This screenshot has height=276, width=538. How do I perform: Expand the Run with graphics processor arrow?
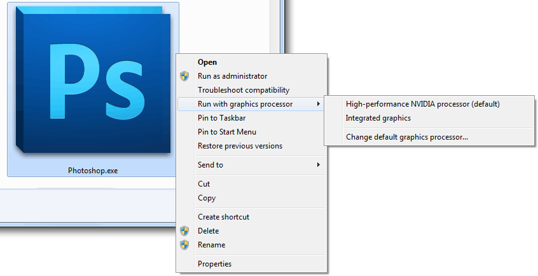coord(319,104)
